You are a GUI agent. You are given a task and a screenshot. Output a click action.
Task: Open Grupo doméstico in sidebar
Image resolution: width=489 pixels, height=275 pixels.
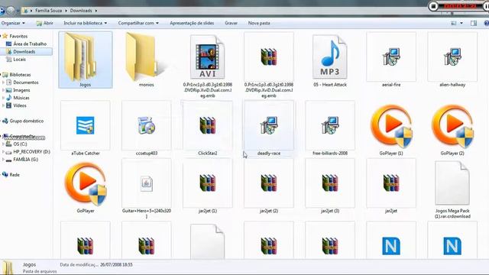[x=23, y=121]
